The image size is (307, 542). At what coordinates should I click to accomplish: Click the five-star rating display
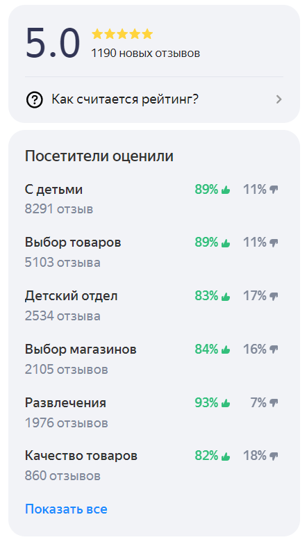click(x=122, y=34)
